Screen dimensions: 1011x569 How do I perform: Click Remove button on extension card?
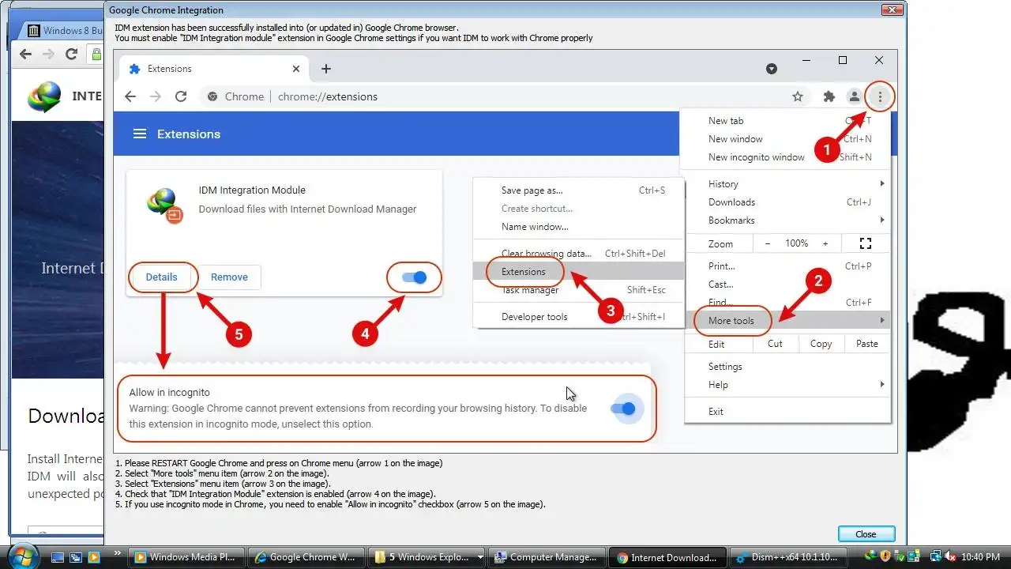coord(229,277)
